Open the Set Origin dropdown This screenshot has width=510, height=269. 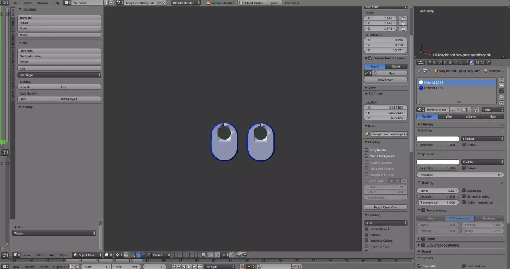(59, 75)
